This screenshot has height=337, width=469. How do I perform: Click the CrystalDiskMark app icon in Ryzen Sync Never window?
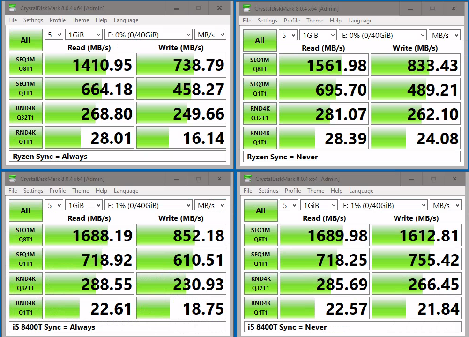(247, 9)
